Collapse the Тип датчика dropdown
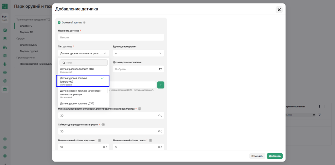Viewport: 335px width, 165px height. coord(105,53)
